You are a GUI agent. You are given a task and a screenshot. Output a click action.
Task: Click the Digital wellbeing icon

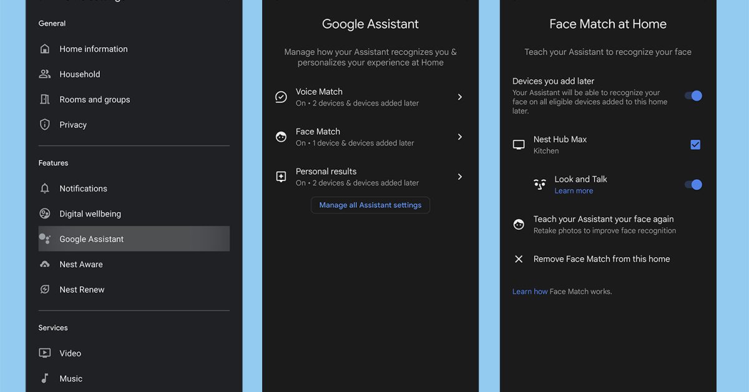pyautogui.click(x=44, y=213)
